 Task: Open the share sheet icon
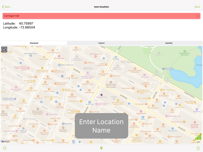tap(198, 148)
